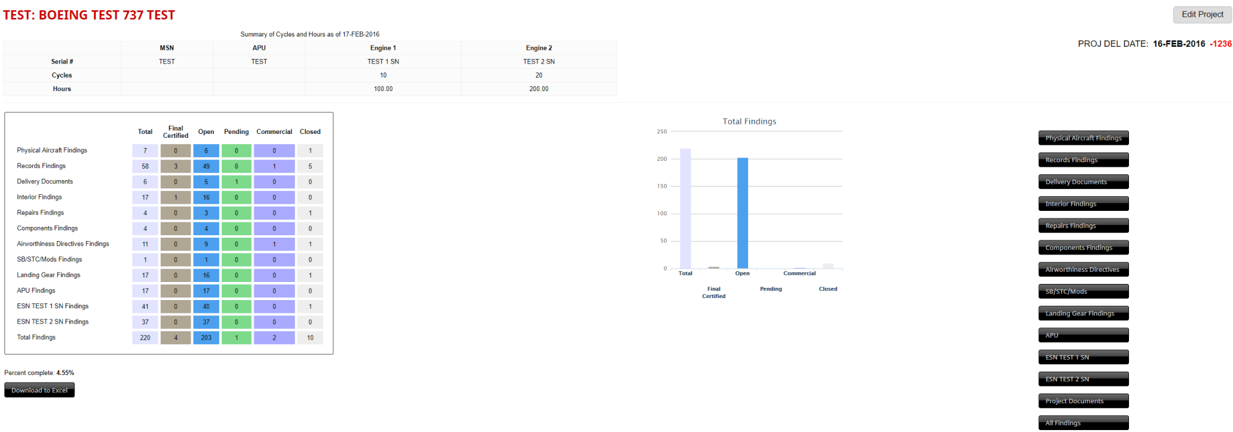This screenshot has height=432, width=1233.
Task: Click Total Findings chart title
Action: coord(749,121)
